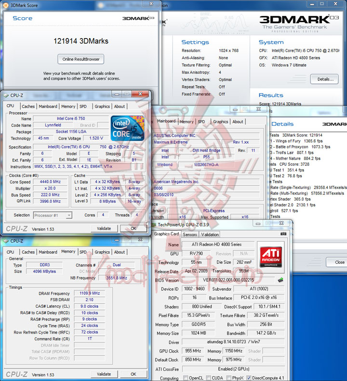The image size is (347, 381).
Task: Click OK in bottom CPU-Z window
Action: click(x=133, y=374)
